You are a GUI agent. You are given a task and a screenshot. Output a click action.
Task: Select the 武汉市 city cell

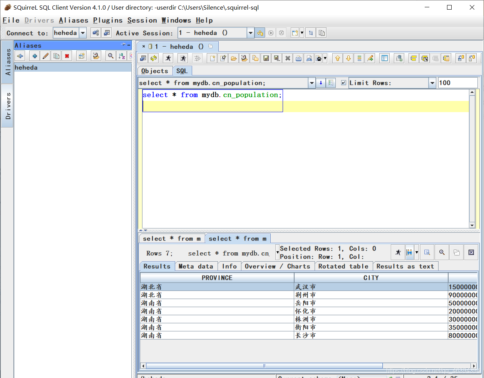click(371, 287)
